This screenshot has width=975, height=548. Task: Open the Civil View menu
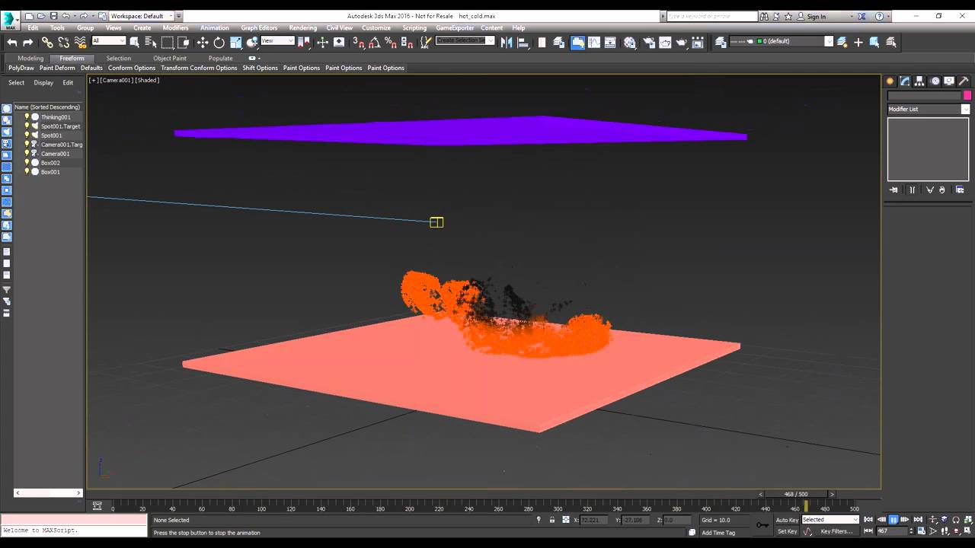(339, 28)
